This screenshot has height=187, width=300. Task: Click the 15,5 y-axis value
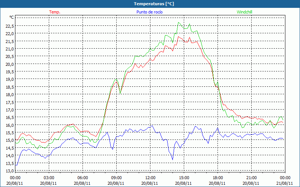click(x=10, y=133)
